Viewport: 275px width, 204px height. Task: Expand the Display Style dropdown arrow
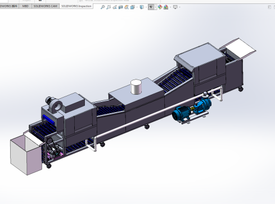(x=146, y=7)
